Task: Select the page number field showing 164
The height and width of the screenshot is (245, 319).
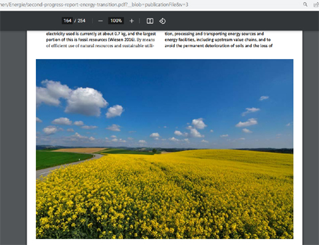Action: [67, 21]
